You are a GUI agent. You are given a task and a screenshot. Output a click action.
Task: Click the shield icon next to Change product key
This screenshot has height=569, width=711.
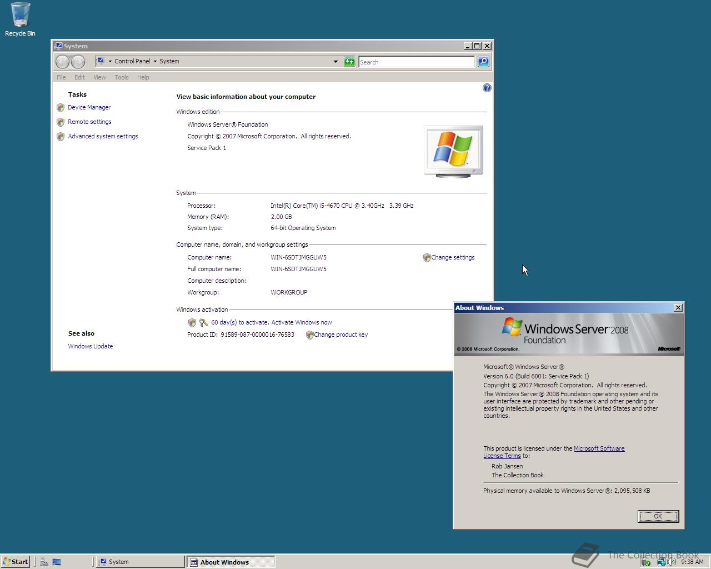[309, 335]
